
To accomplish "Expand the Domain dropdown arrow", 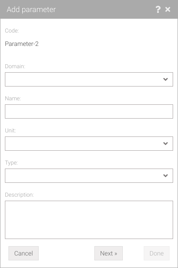I will coord(166,79).
